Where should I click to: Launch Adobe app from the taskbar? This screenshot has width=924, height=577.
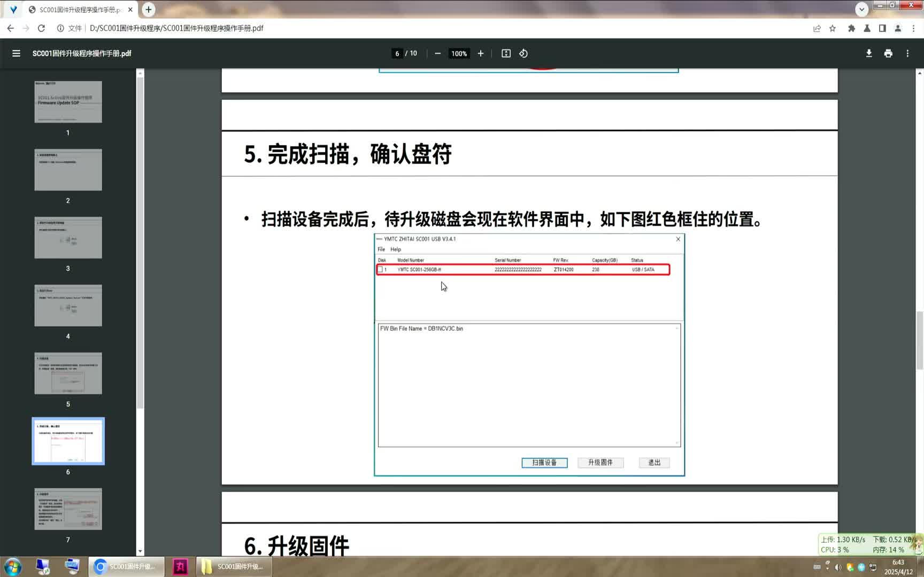point(180,567)
